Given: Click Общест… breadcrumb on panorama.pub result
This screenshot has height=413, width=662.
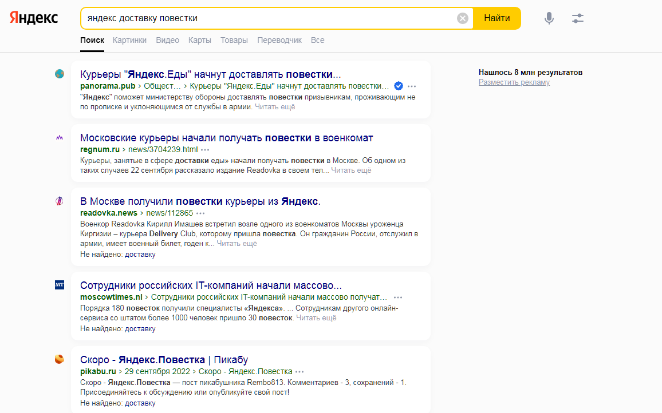Looking at the screenshot, I should tap(162, 86).
